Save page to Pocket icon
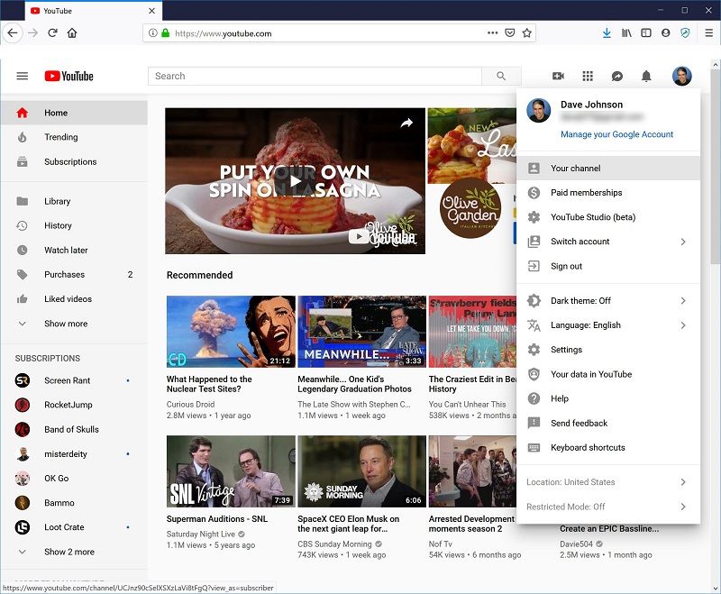The image size is (721, 594). pyautogui.click(x=510, y=32)
